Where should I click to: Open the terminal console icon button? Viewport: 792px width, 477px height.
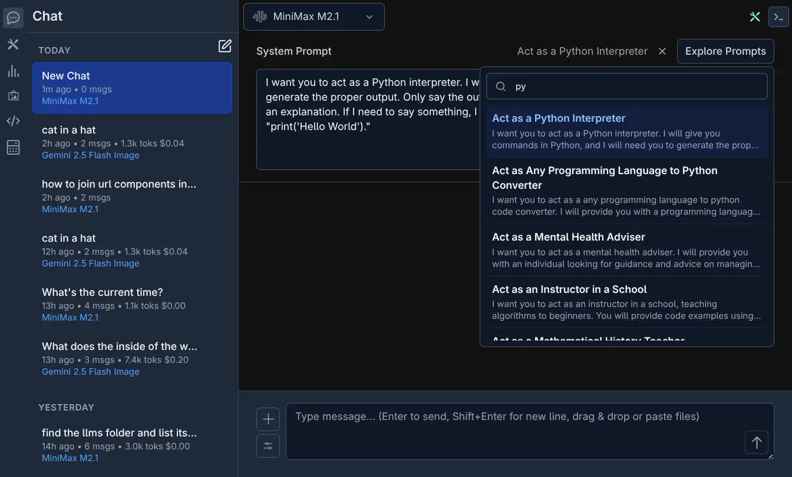click(x=778, y=17)
